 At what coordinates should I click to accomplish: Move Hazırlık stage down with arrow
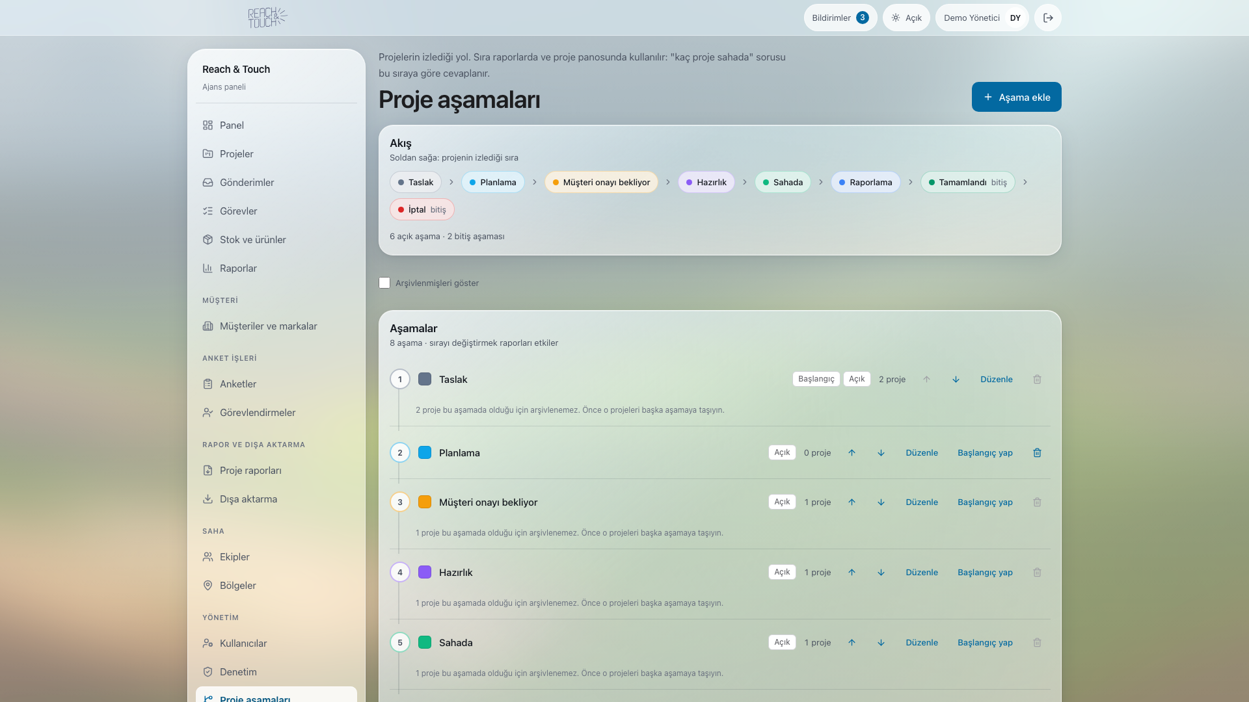(881, 572)
